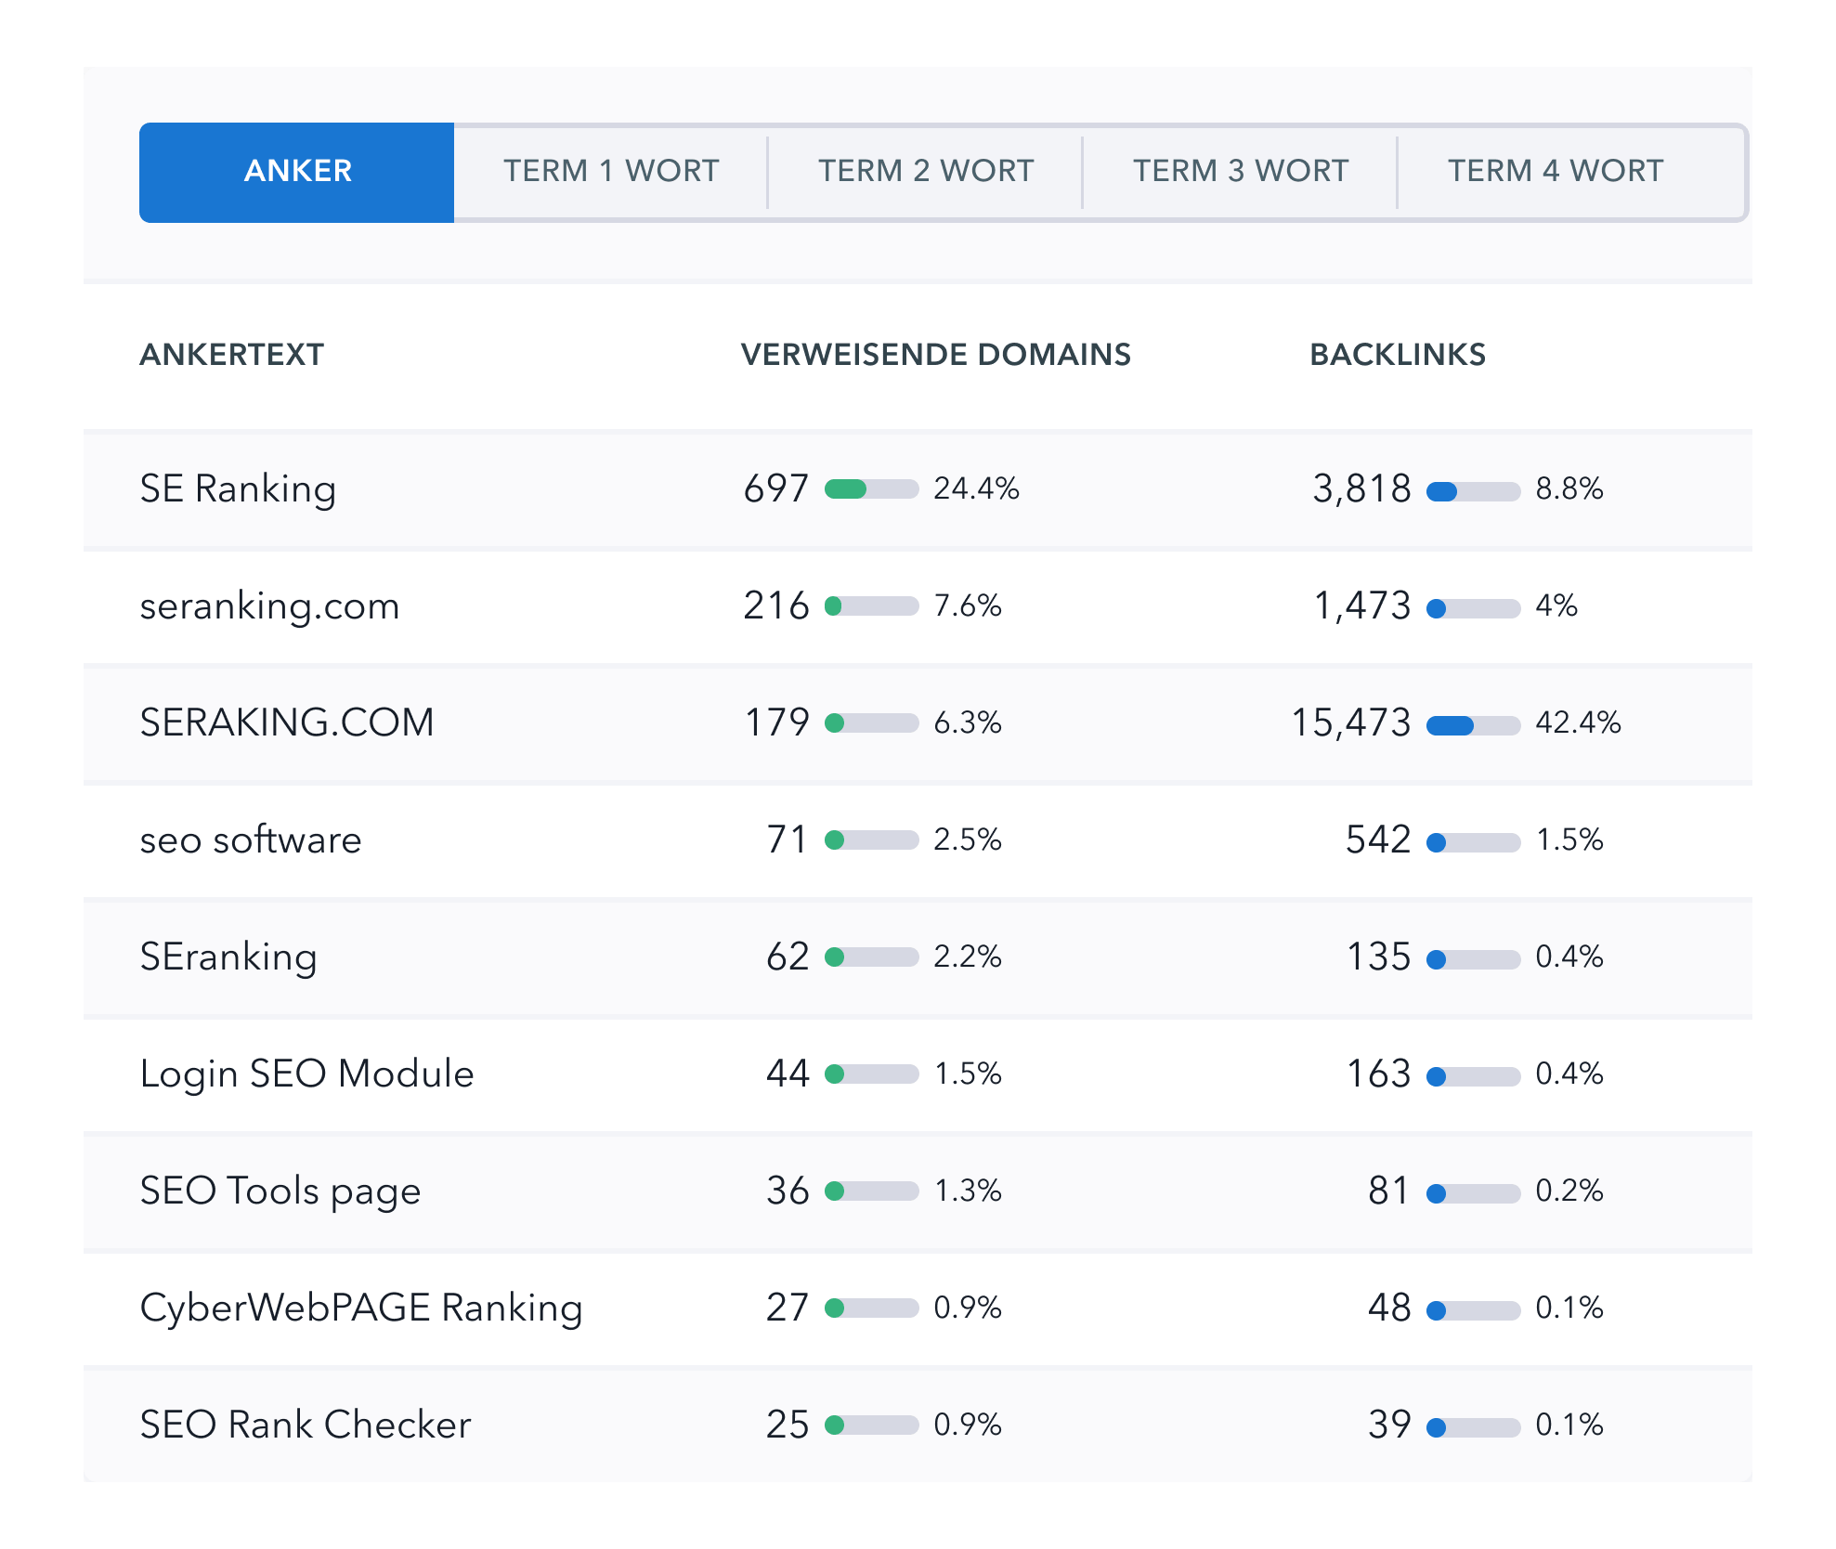The image size is (1836, 1549).
Task: Click backlinks count 542
Action: 1378,840
